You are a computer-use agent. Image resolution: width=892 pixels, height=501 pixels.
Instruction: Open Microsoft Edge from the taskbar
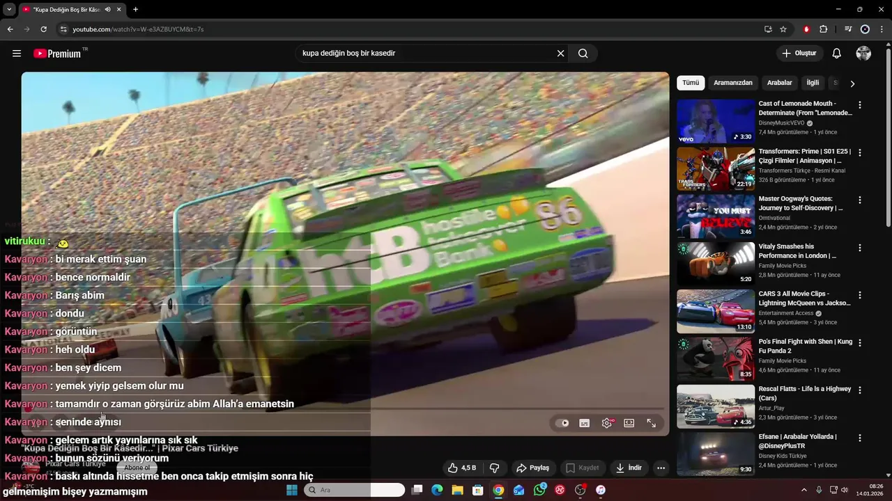437,490
